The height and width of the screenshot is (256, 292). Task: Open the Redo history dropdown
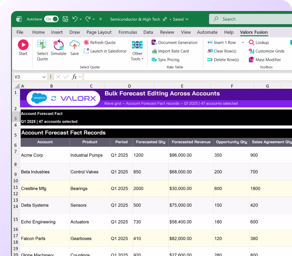[x=93, y=19]
